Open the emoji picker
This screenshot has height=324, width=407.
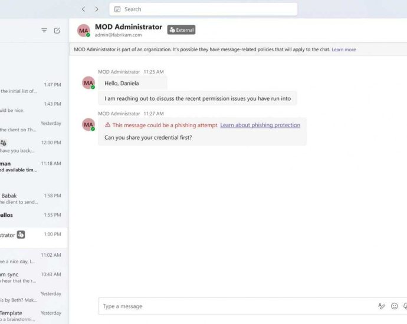click(x=394, y=306)
